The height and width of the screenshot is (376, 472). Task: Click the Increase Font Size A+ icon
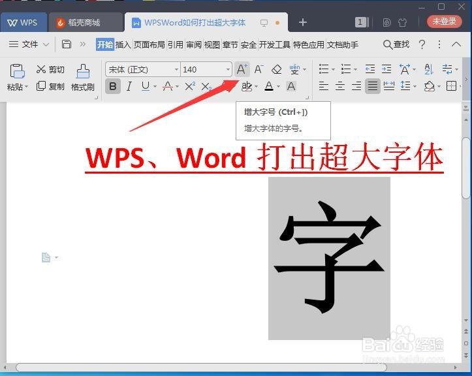242,70
